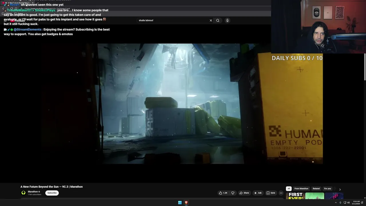Open the volume tray icon
Screen dimensions: 366x206
click(348, 203)
